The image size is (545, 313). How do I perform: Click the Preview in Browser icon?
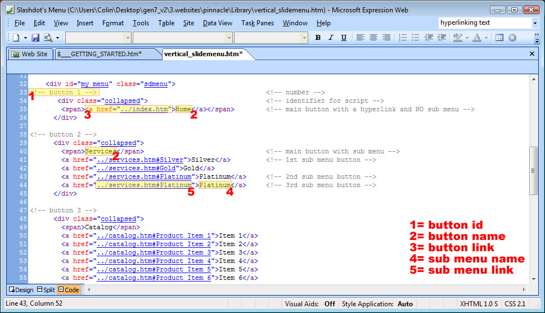[48, 38]
